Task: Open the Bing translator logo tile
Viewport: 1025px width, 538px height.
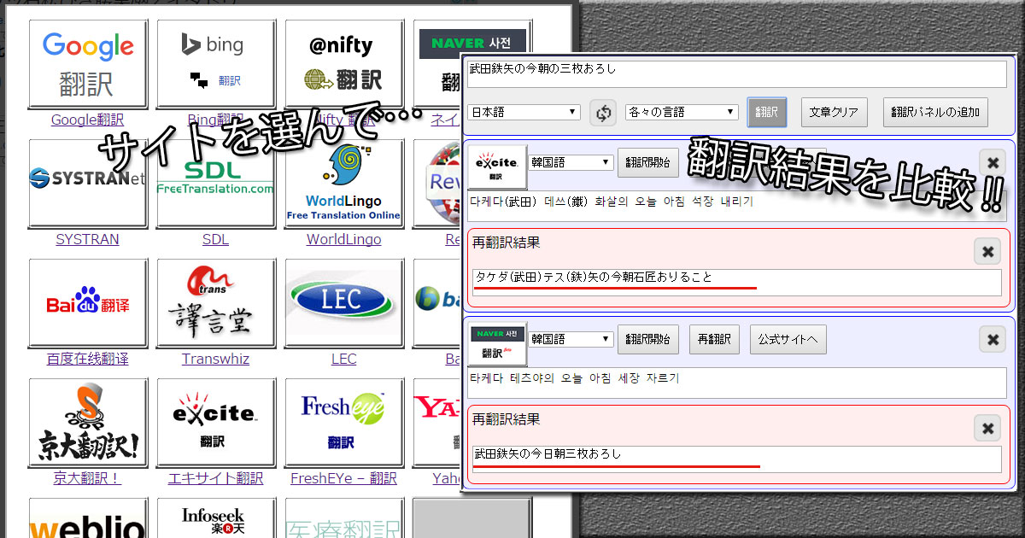Action: coord(215,64)
